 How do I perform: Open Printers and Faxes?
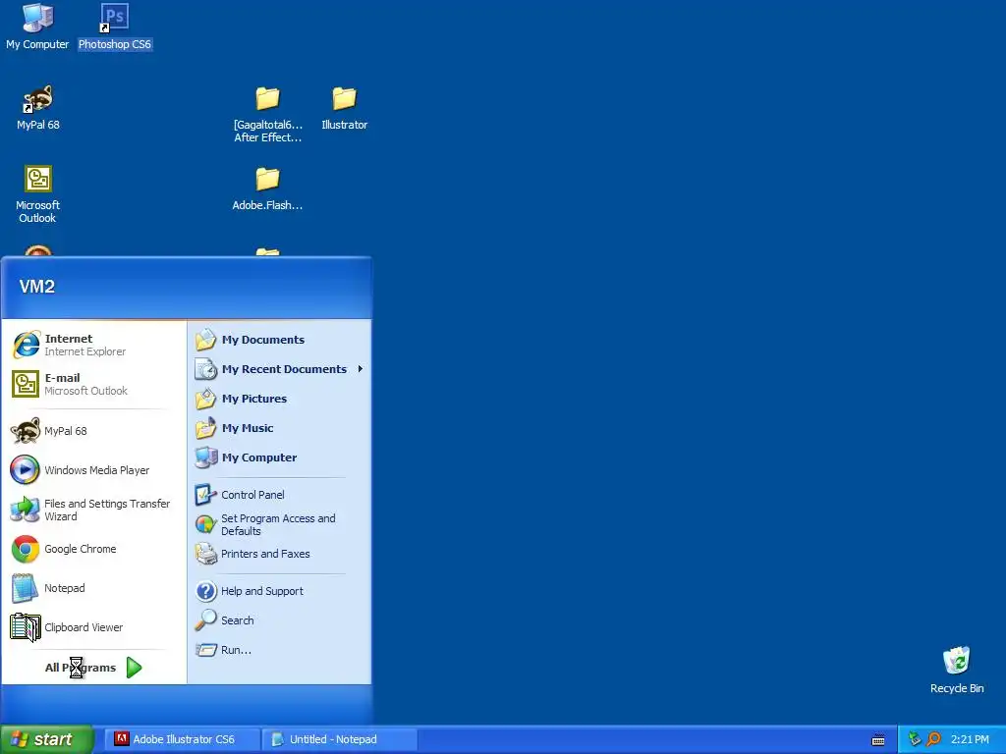tap(279, 554)
